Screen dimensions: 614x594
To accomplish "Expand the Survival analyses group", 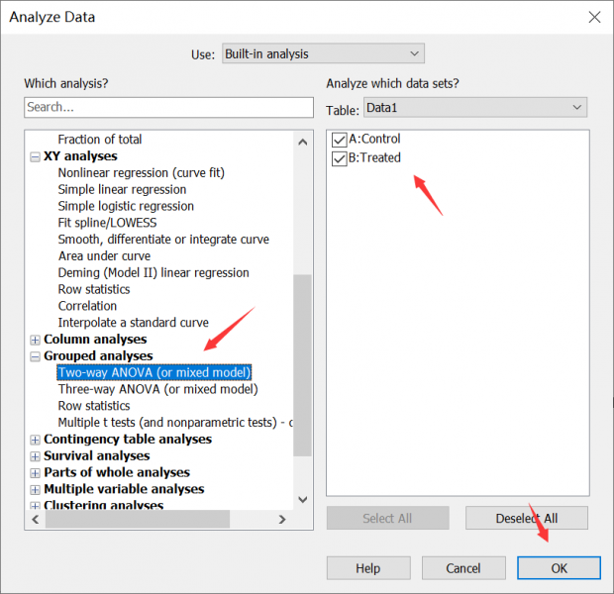I will 36,456.
